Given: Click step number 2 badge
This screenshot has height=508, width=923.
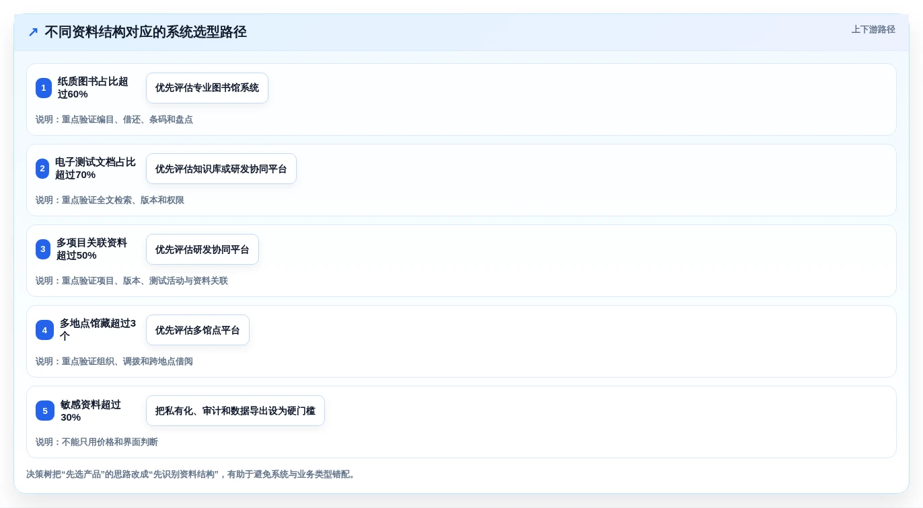Looking at the screenshot, I should tap(42, 169).
